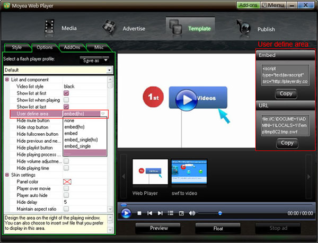Adjust the volume slider knob

pos(220,213)
